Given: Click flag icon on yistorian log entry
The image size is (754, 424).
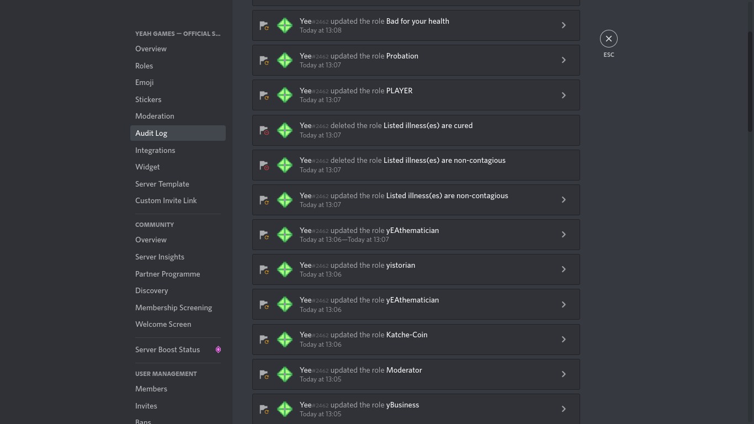Looking at the screenshot, I should (x=264, y=269).
